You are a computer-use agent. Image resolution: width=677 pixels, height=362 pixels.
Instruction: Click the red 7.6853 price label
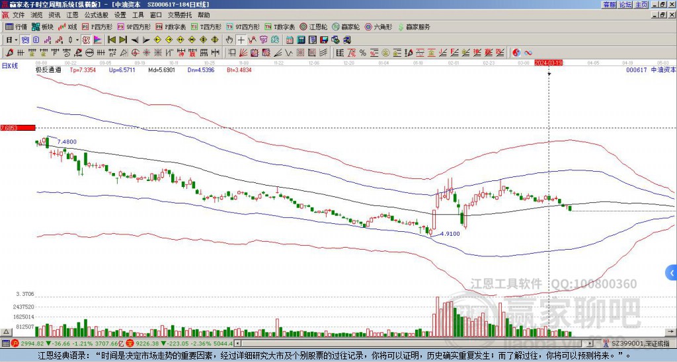pyautogui.click(x=18, y=127)
